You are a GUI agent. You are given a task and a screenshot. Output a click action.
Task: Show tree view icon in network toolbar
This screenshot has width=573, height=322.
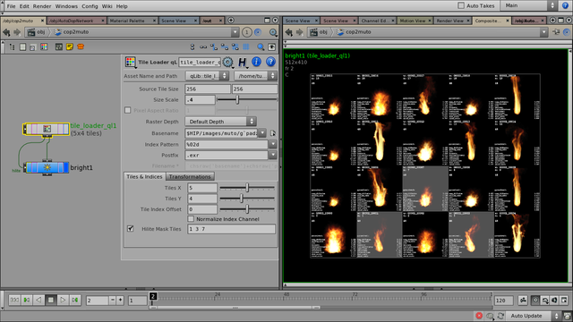[x=12, y=47]
